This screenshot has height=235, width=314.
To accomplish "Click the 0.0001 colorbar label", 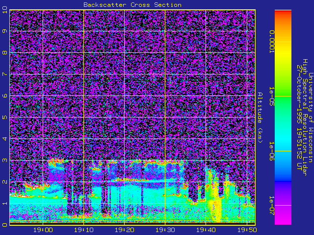I will pos(271,42).
